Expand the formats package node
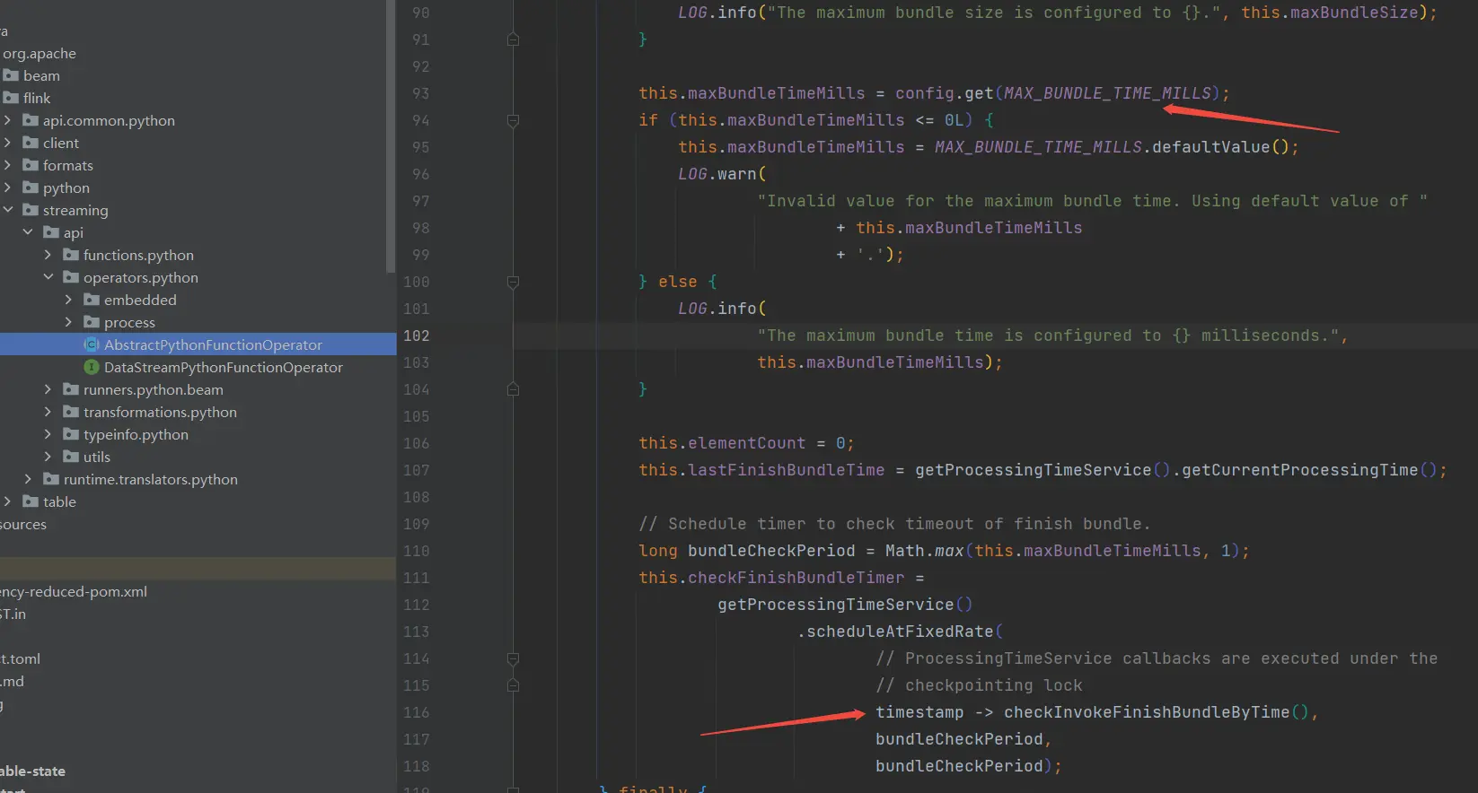The width and height of the screenshot is (1478, 793). (7, 165)
